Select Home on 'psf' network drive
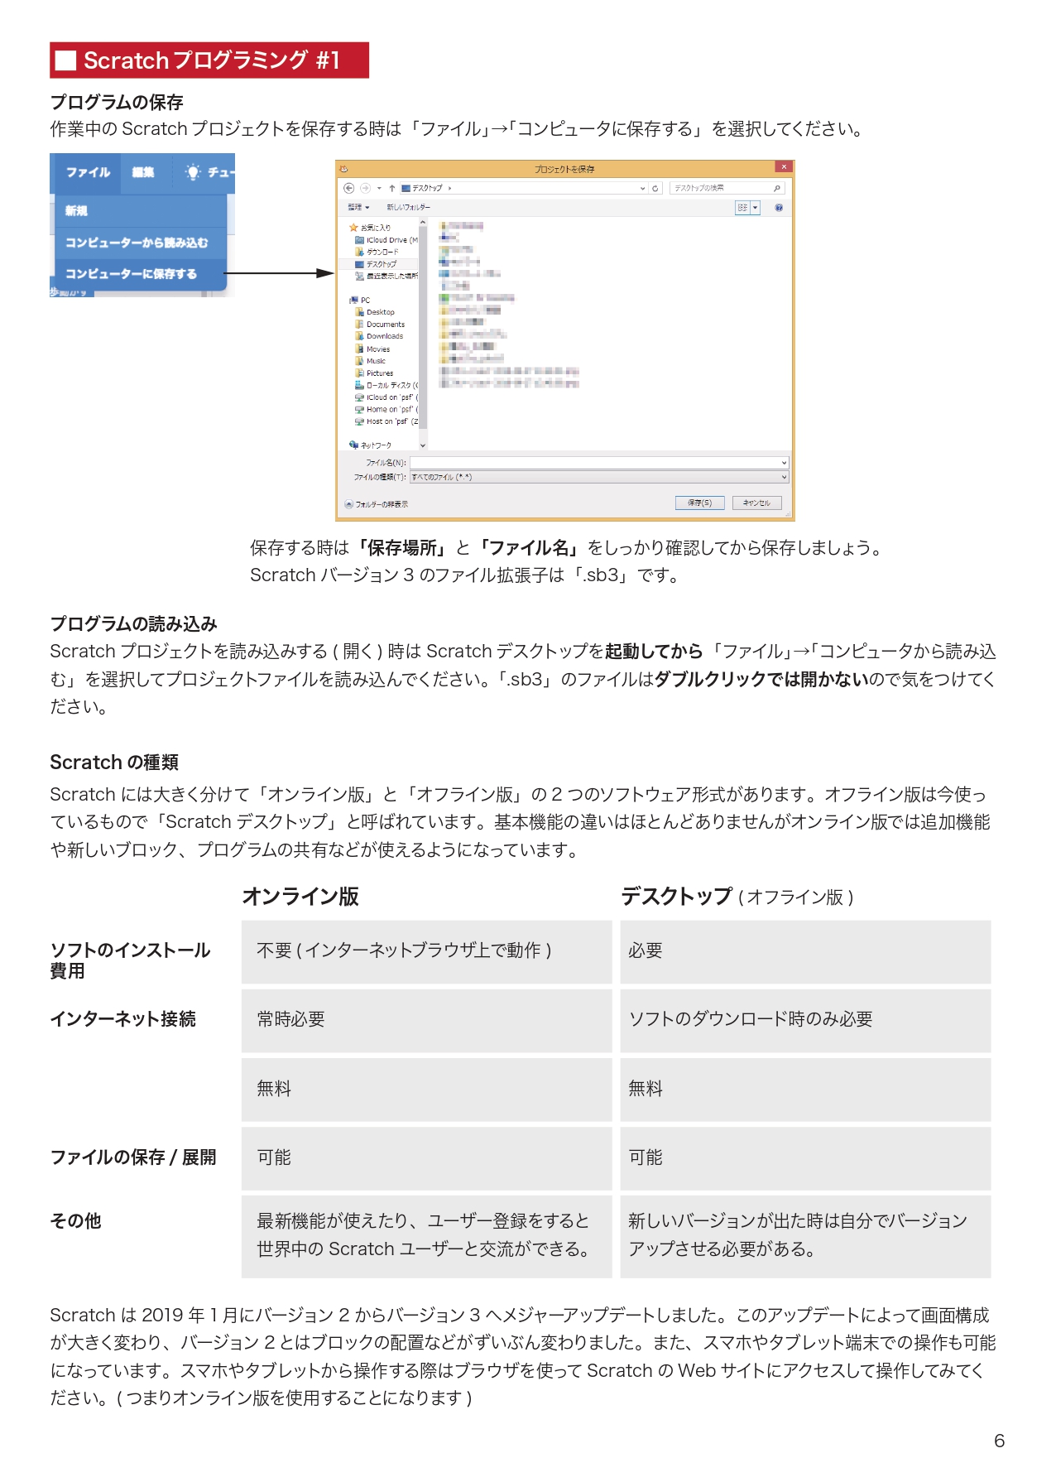1056x1482 pixels. 386,409
